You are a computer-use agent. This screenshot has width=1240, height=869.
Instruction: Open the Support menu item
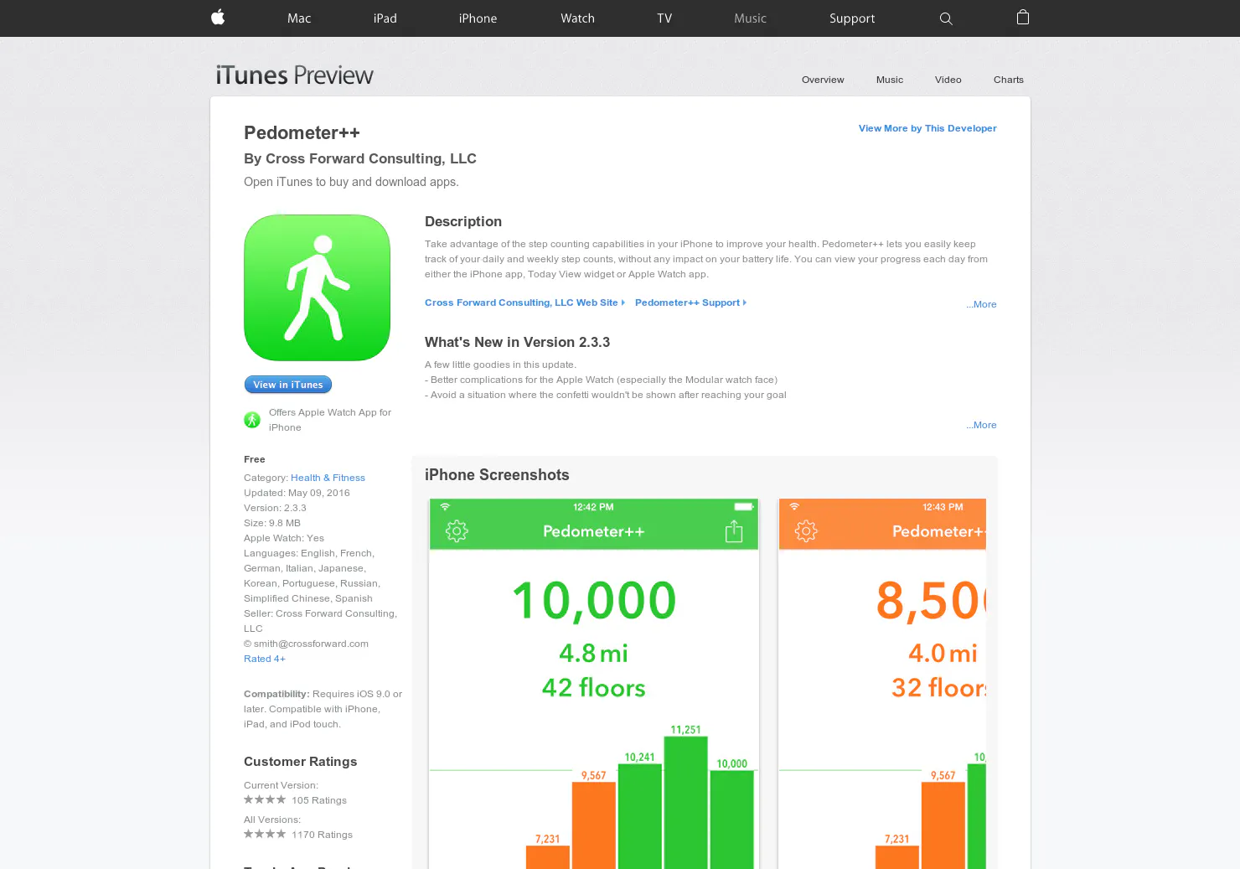852,18
